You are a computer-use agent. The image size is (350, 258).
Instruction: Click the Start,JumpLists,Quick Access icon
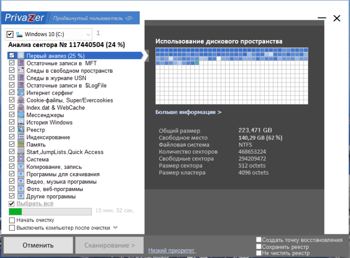(x=21, y=152)
